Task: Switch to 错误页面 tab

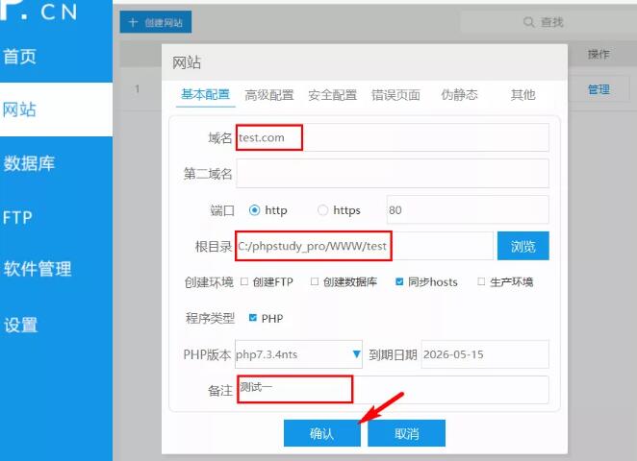Action: point(395,95)
